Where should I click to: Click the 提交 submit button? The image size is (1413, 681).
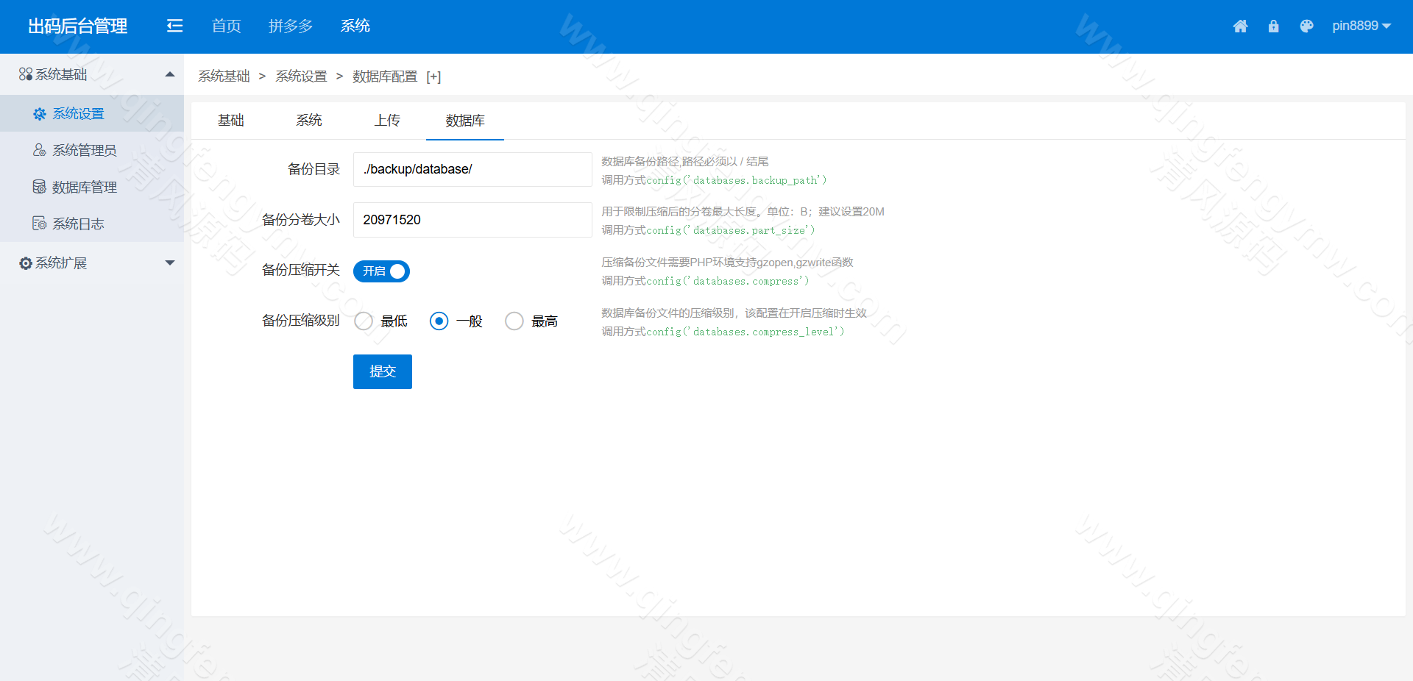point(382,371)
